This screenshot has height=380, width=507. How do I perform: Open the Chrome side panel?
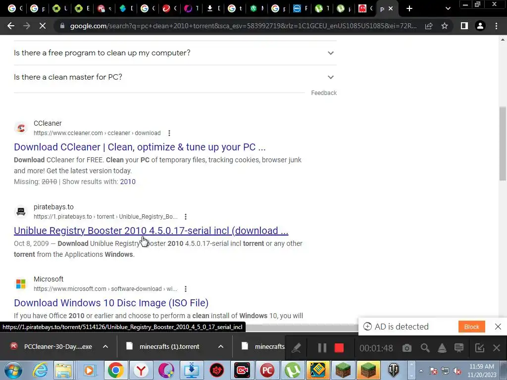pyautogui.click(x=464, y=26)
